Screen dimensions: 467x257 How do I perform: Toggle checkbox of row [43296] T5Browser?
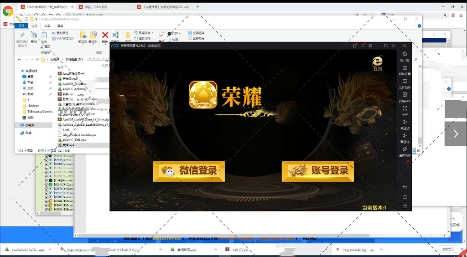click(x=47, y=210)
